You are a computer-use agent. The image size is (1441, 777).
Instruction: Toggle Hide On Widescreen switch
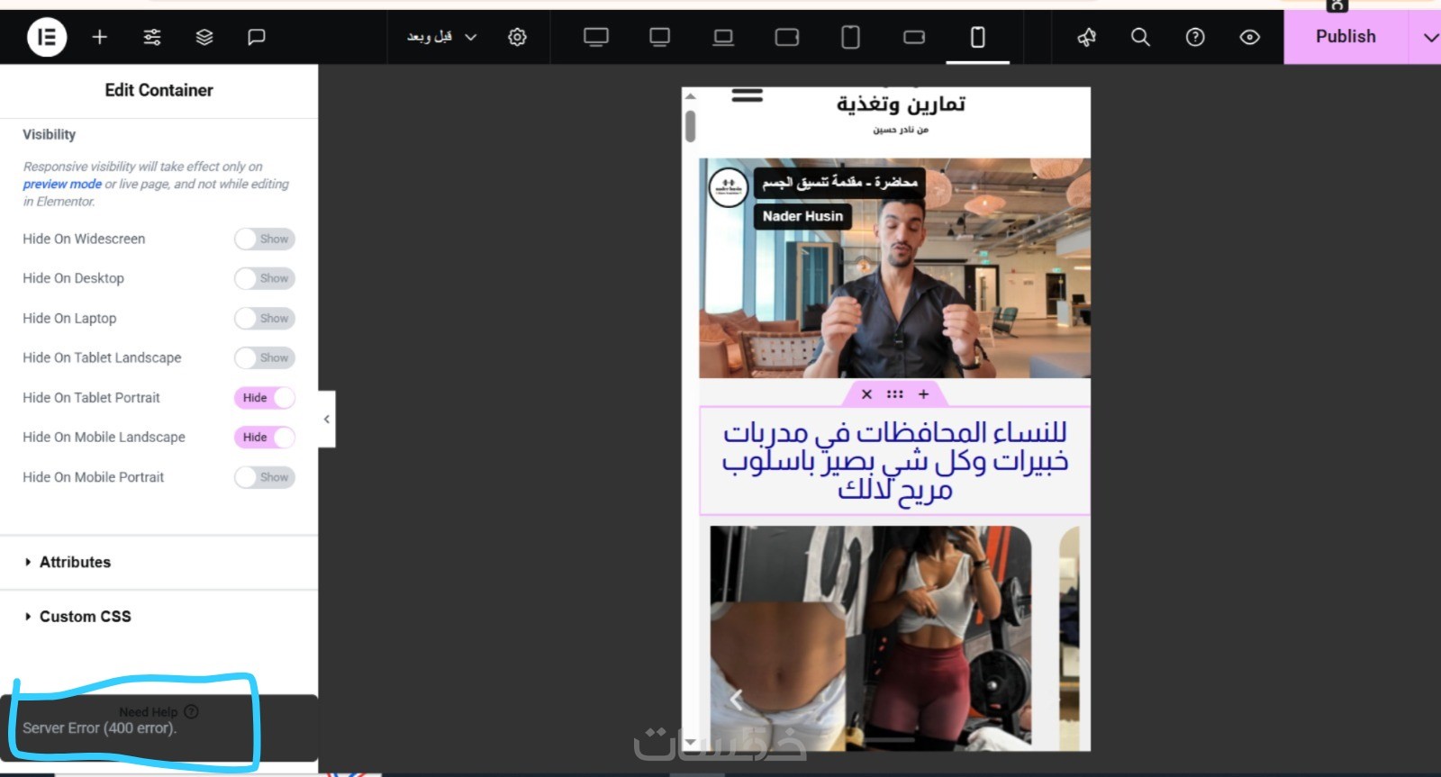tap(265, 239)
